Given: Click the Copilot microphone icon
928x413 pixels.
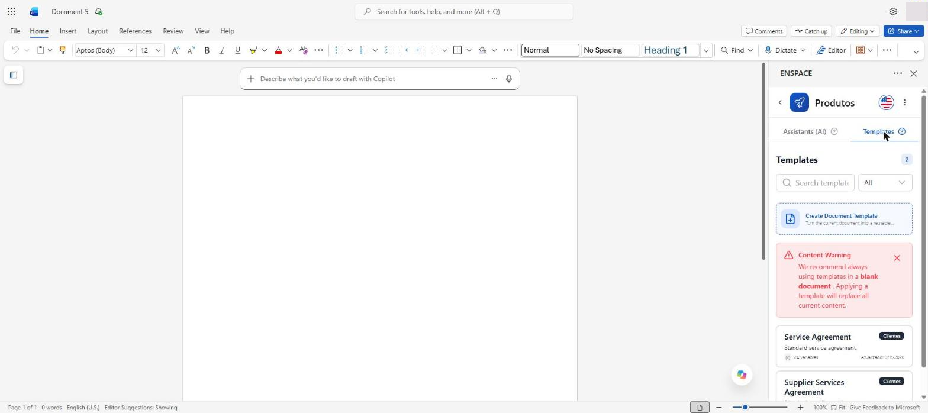Looking at the screenshot, I should (x=508, y=79).
